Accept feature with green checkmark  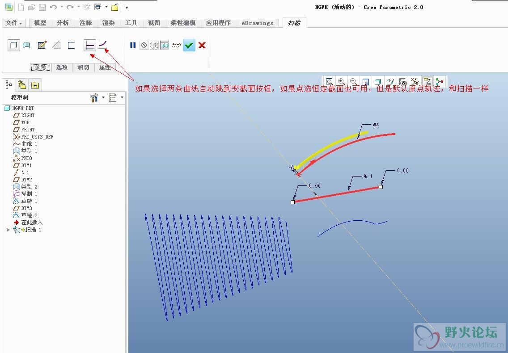[189, 45]
